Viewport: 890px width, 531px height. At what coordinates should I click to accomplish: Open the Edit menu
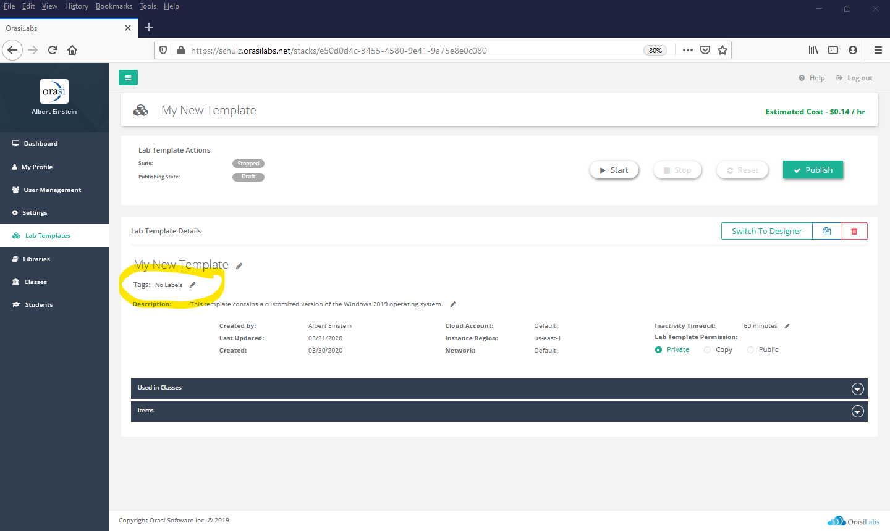tap(28, 6)
